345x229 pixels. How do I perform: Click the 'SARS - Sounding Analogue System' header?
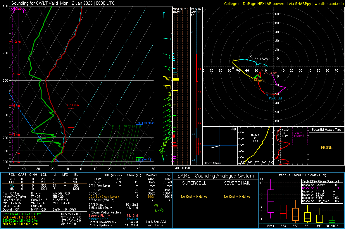click(216, 176)
